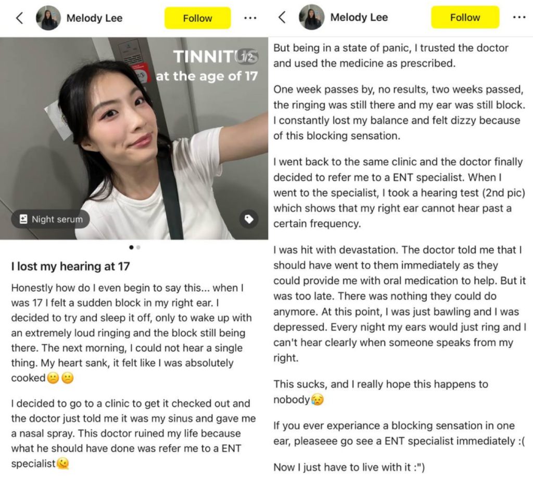
Task: Tap the Night serum sticker icon
Action: (x=23, y=219)
